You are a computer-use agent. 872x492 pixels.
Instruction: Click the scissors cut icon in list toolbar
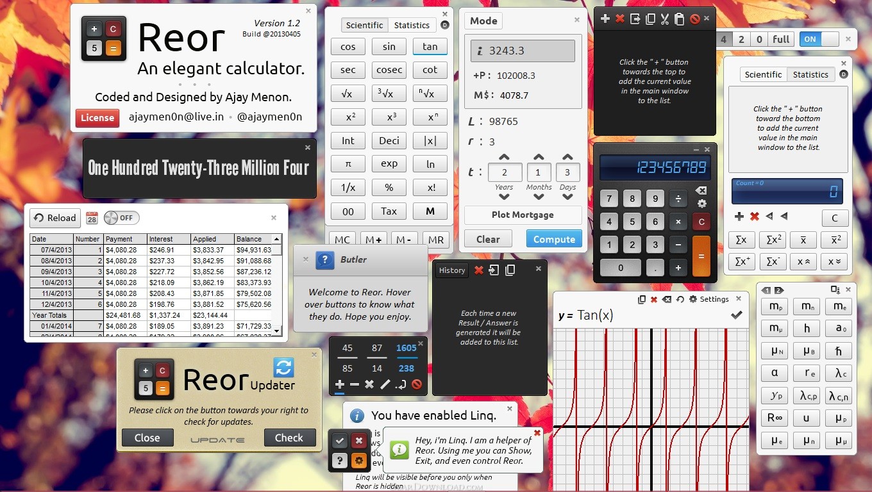click(x=664, y=19)
